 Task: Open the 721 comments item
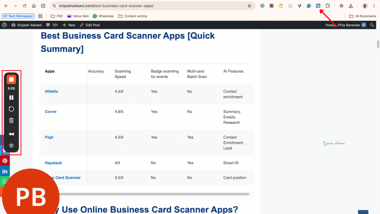[x=52, y=25]
